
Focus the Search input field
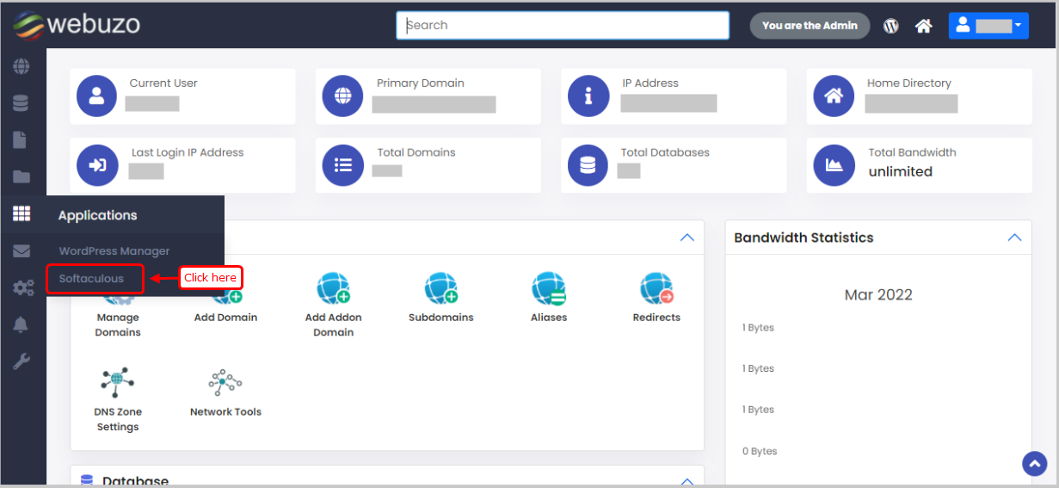562,26
